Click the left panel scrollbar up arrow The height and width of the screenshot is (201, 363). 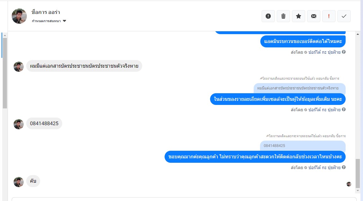click(5, 35)
